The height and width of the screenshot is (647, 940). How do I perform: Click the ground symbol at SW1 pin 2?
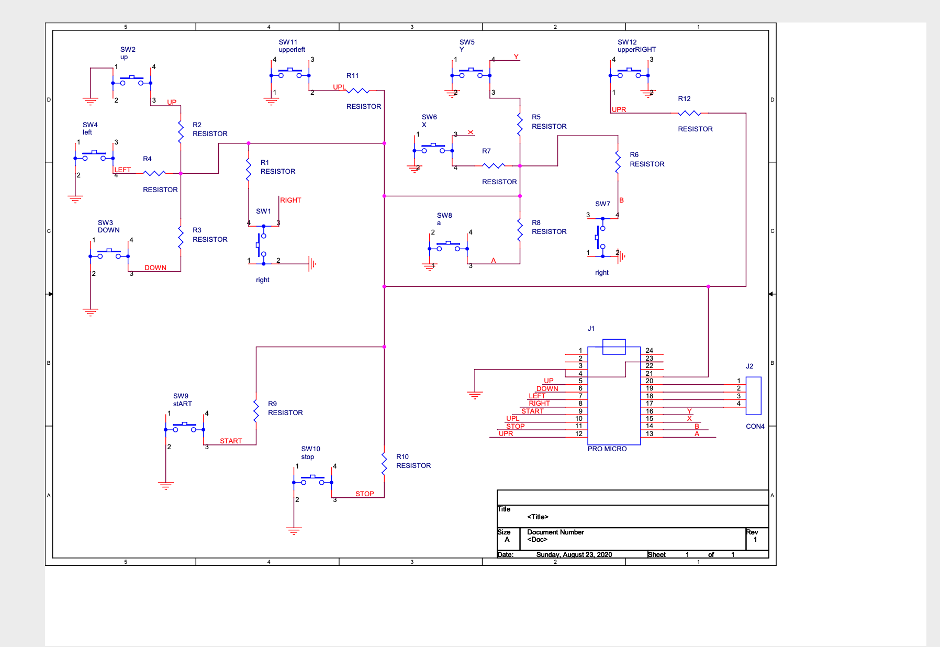tap(312, 264)
